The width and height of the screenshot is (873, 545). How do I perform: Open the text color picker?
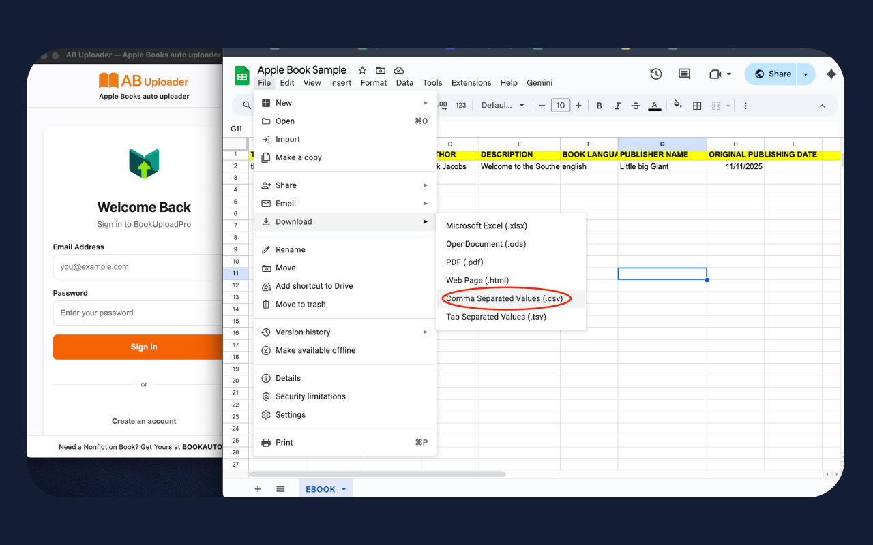[655, 106]
